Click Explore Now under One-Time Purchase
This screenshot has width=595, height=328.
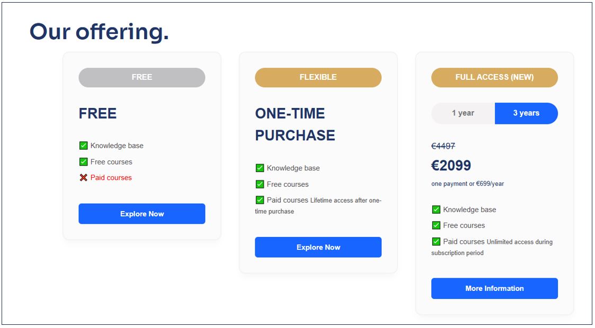click(318, 247)
